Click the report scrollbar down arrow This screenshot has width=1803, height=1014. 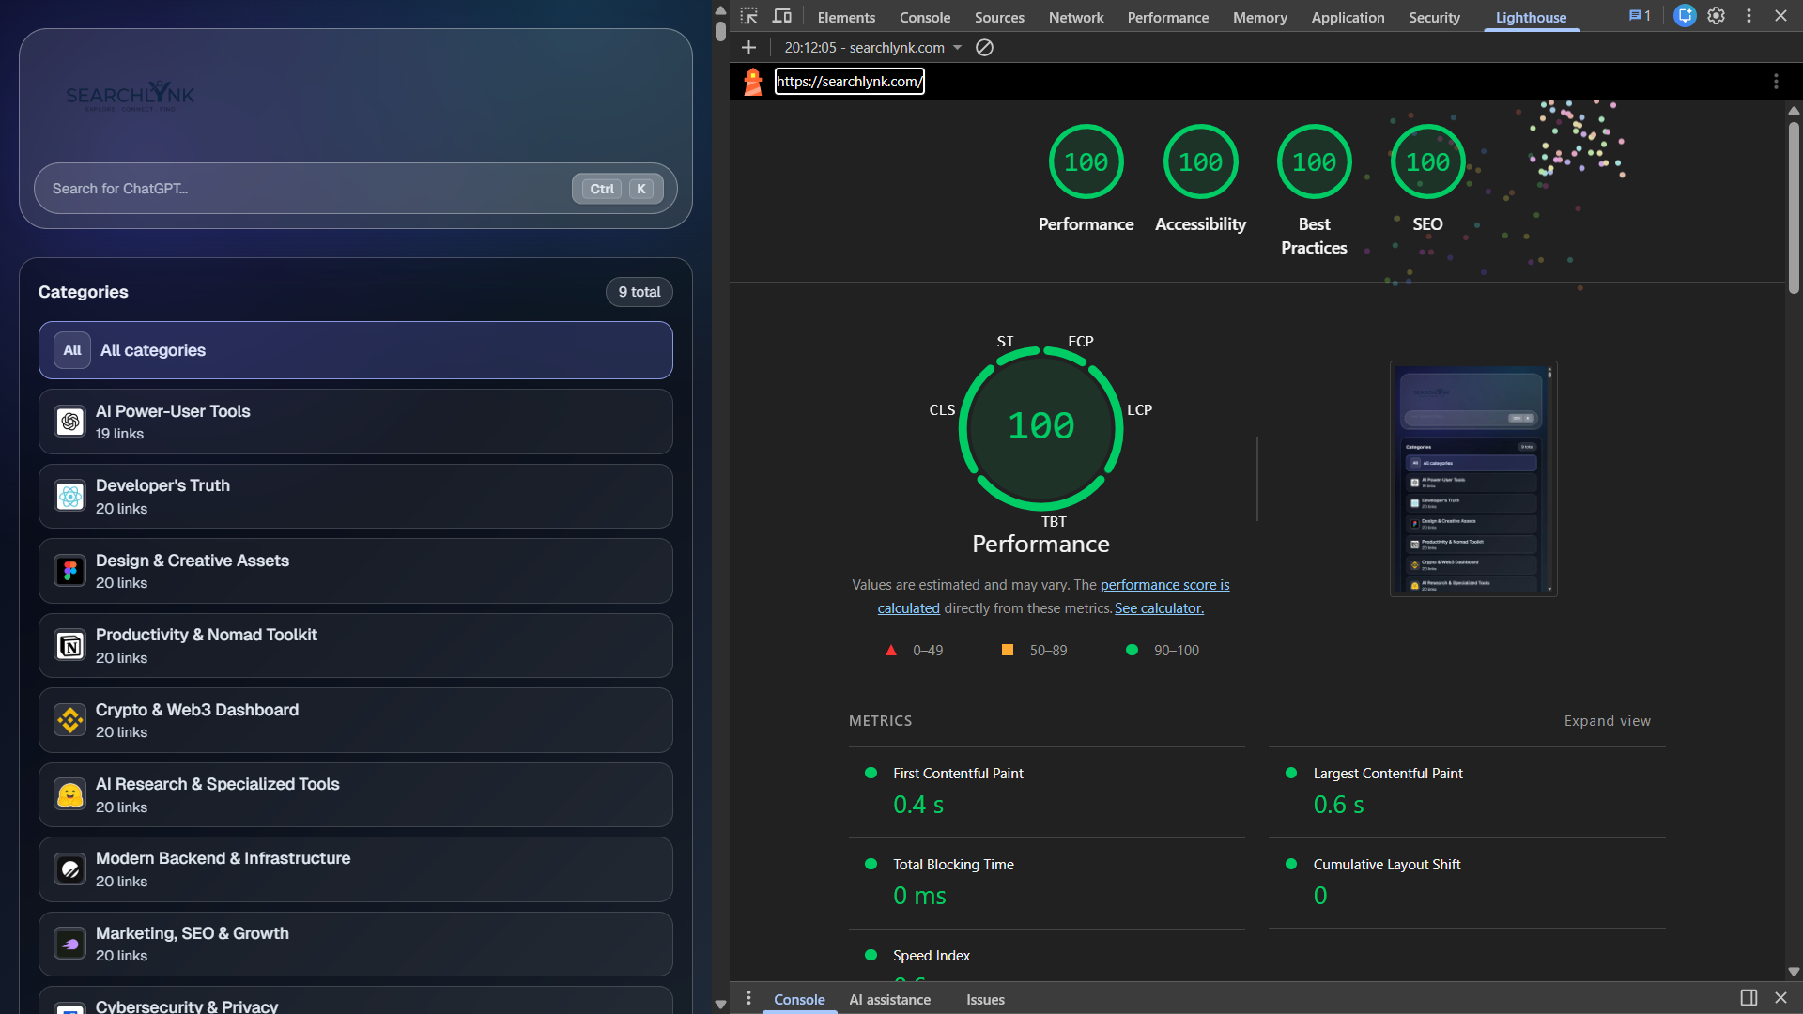[x=1794, y=972]
